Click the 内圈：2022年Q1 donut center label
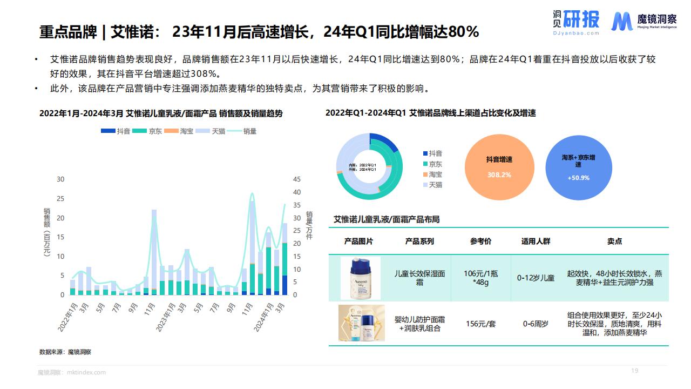The height and width of the screenshot is (389, 691). 362,165
